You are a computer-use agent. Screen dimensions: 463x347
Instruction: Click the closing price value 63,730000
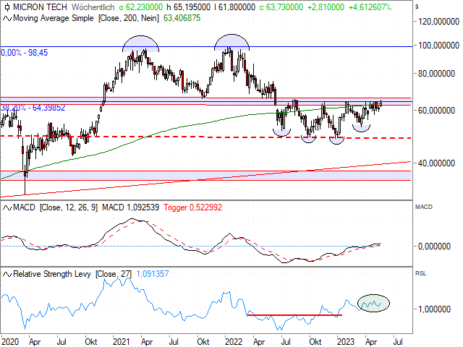[x=284, y=7]
